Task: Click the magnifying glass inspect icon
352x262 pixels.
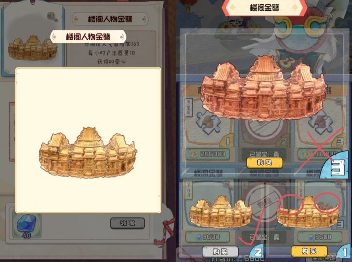Action: pyautogui.click(x=52, y=17)
